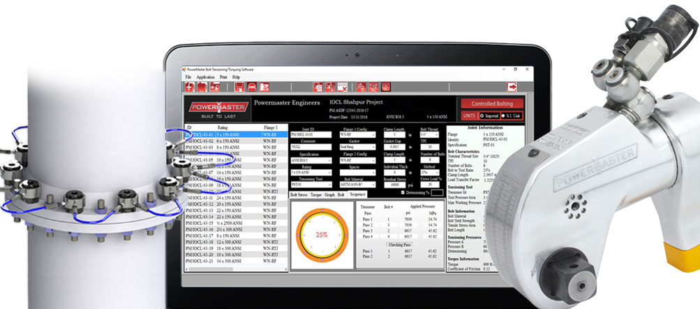Select the Sequence tab
This screenshot has height=309, width=700.
click(357, 195)
